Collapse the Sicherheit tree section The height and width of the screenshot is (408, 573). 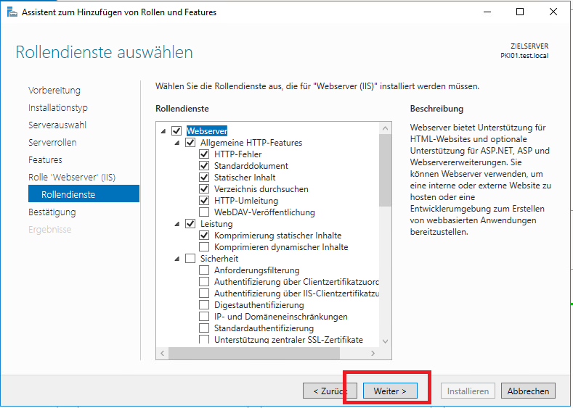click(177, 259)
